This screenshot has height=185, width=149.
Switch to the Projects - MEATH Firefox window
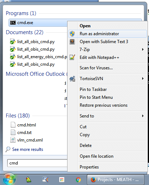pos(116,180)
